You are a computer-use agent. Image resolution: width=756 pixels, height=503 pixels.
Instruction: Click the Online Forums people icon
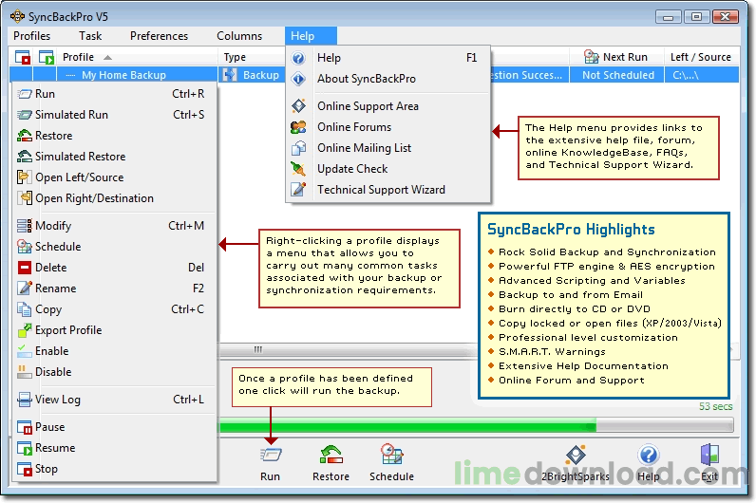[x=298, y=127]
